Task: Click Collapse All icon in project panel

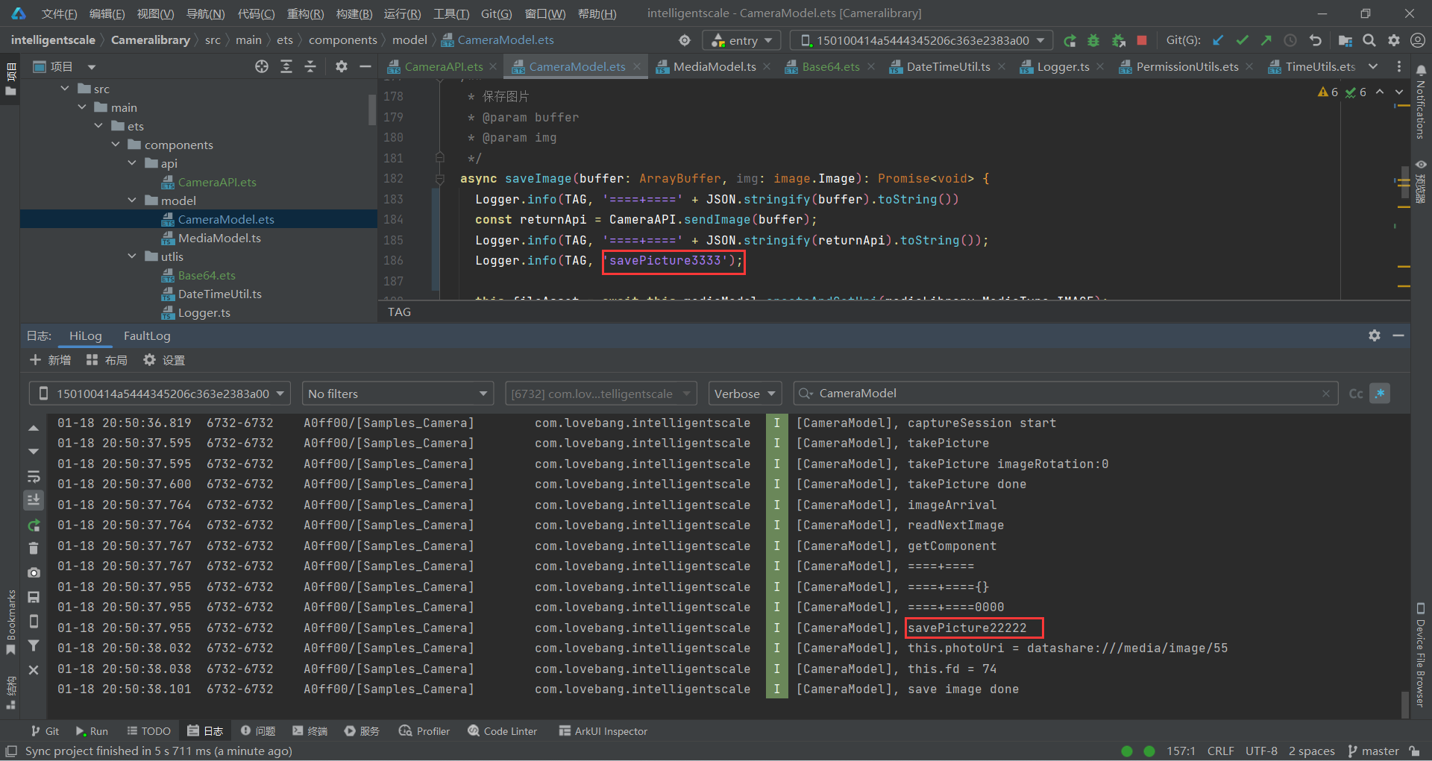Action: click(x=310, y=66)
